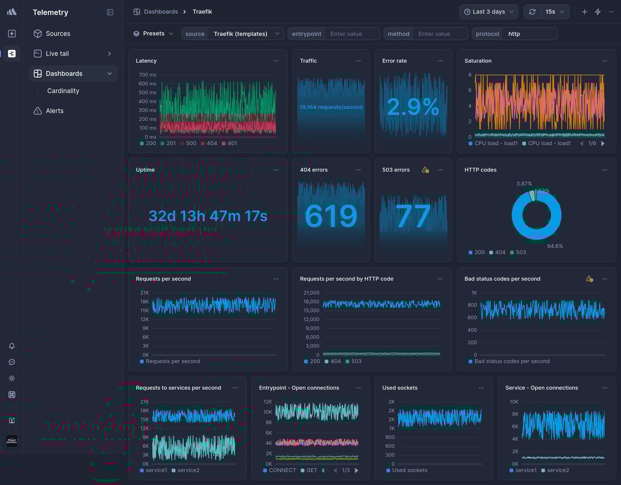This screenshot has height=485, width=621.
Task: Open the Latency panel options menu
Action: click(x=276, y=61)
